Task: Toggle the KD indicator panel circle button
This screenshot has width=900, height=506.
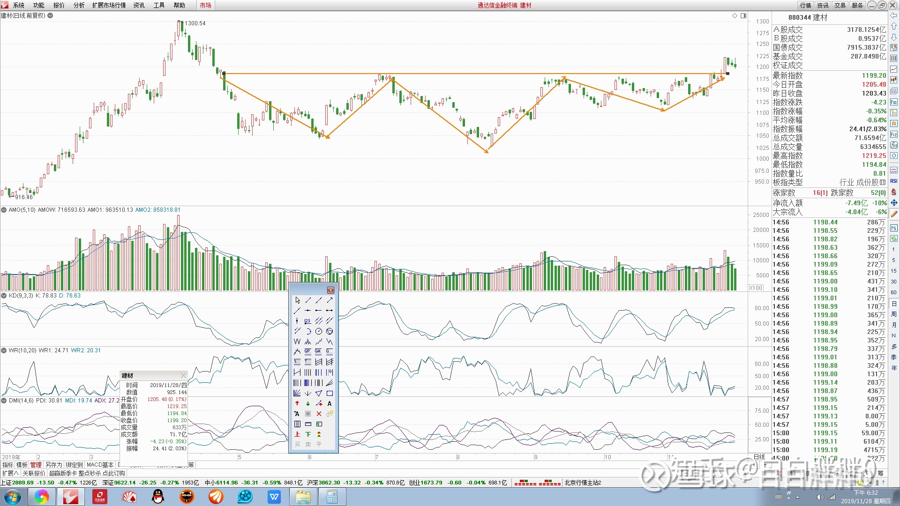Action: point(4,296)
